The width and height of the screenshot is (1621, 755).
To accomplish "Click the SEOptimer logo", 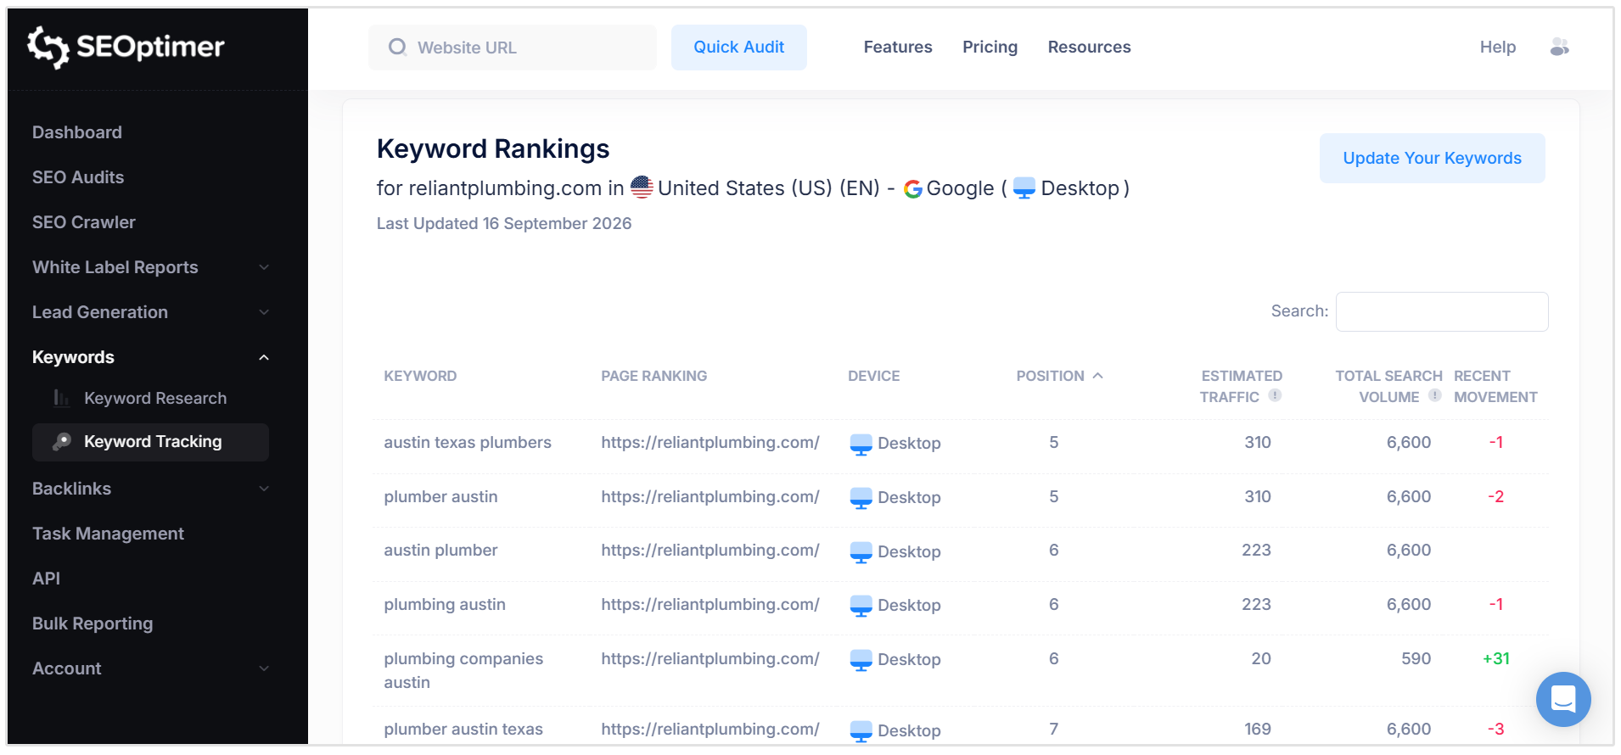I will (x=126, y=47).
